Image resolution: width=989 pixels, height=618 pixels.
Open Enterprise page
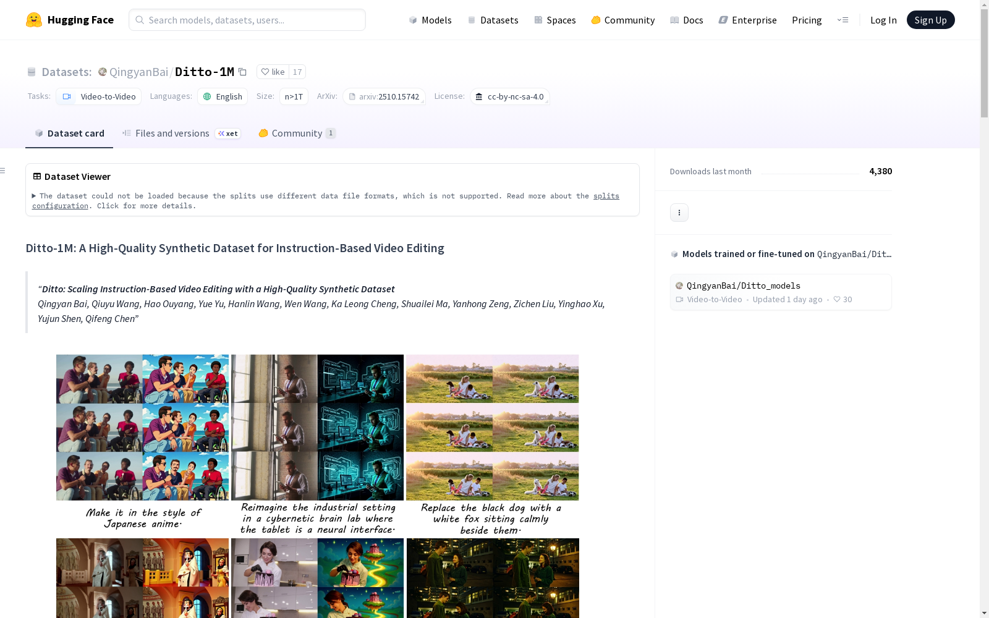pos(748,20)
